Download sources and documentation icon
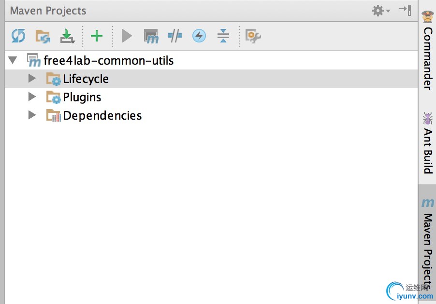Image resolution: width=436 pixels, height=304 pixels. tap(67, 36)
